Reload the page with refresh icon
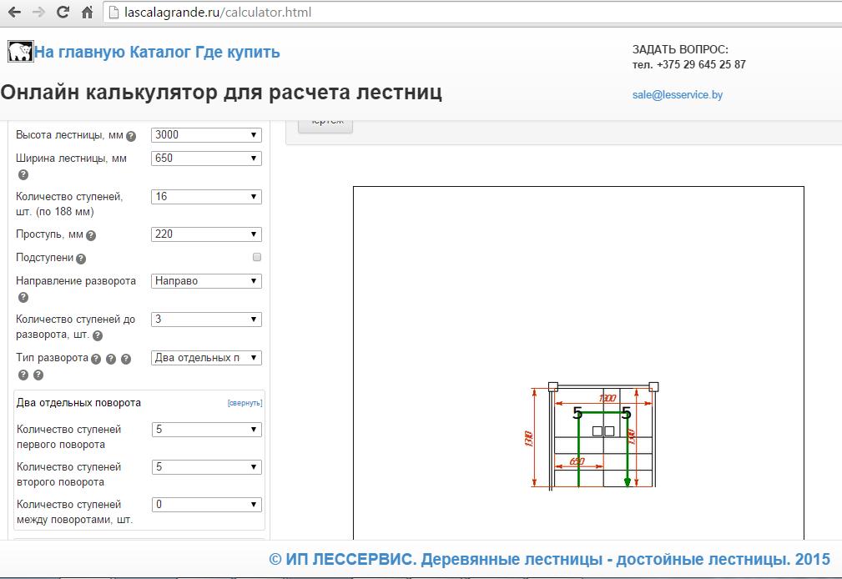Viewport: 842px width, 579px height. point(63,12)
